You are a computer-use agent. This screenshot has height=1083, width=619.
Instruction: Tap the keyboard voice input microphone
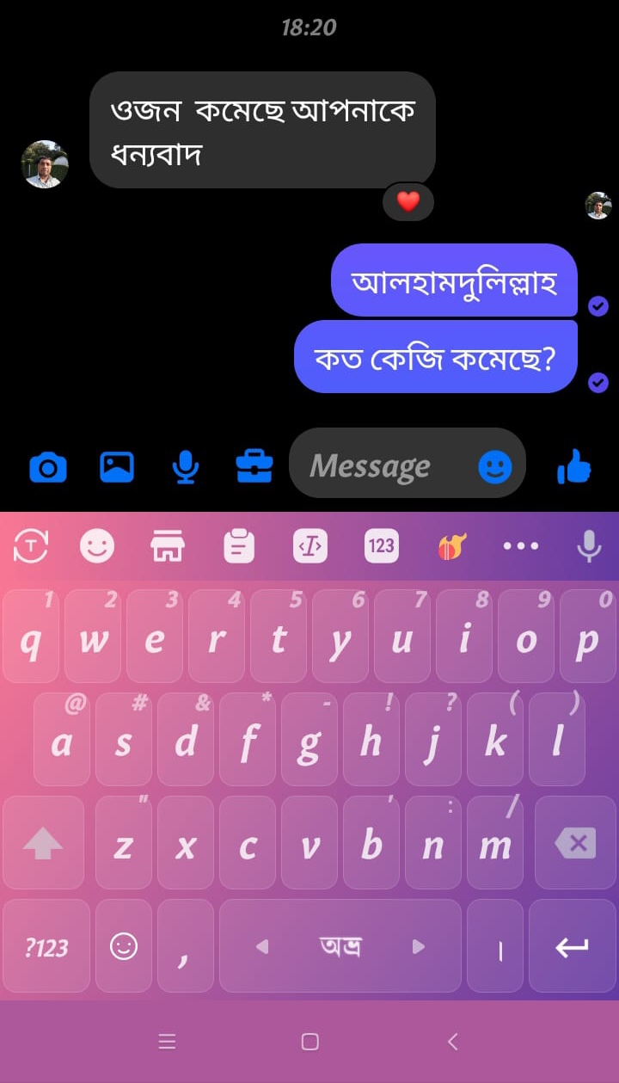coord(589,545)
